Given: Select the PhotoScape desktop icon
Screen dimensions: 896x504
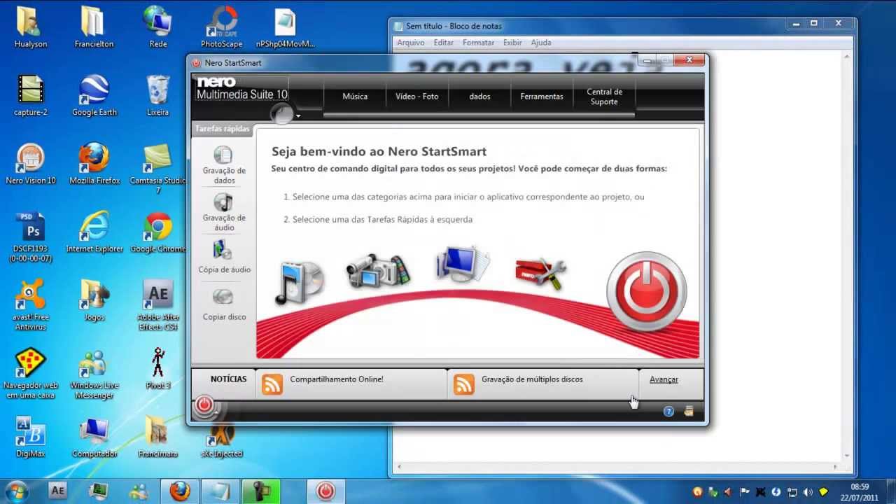Looking at the screenshot, I should pyautogui.click(x=222, y=28).
